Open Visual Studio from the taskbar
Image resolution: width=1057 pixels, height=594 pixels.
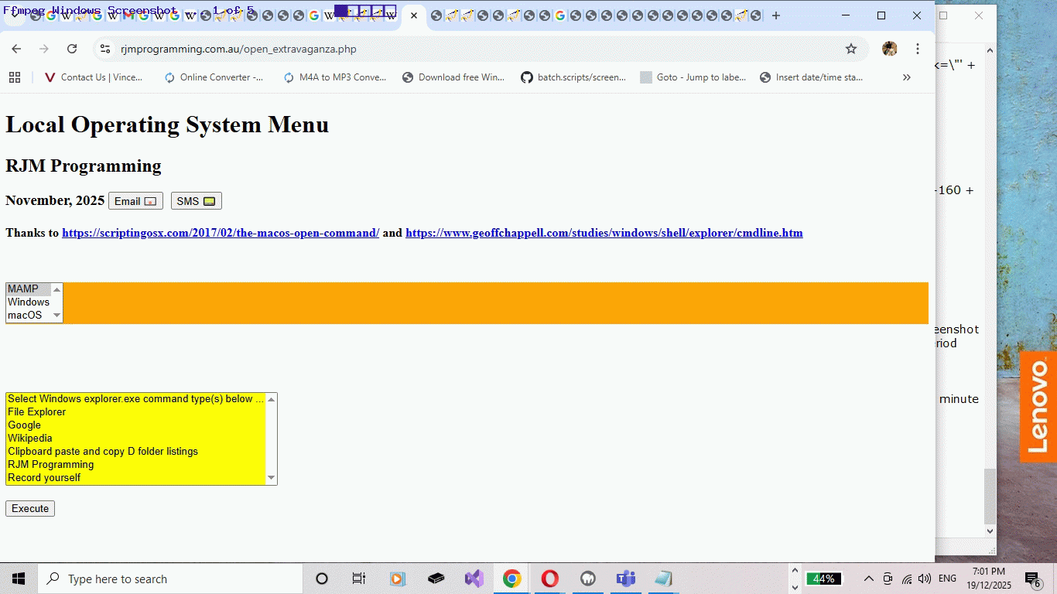474,579
